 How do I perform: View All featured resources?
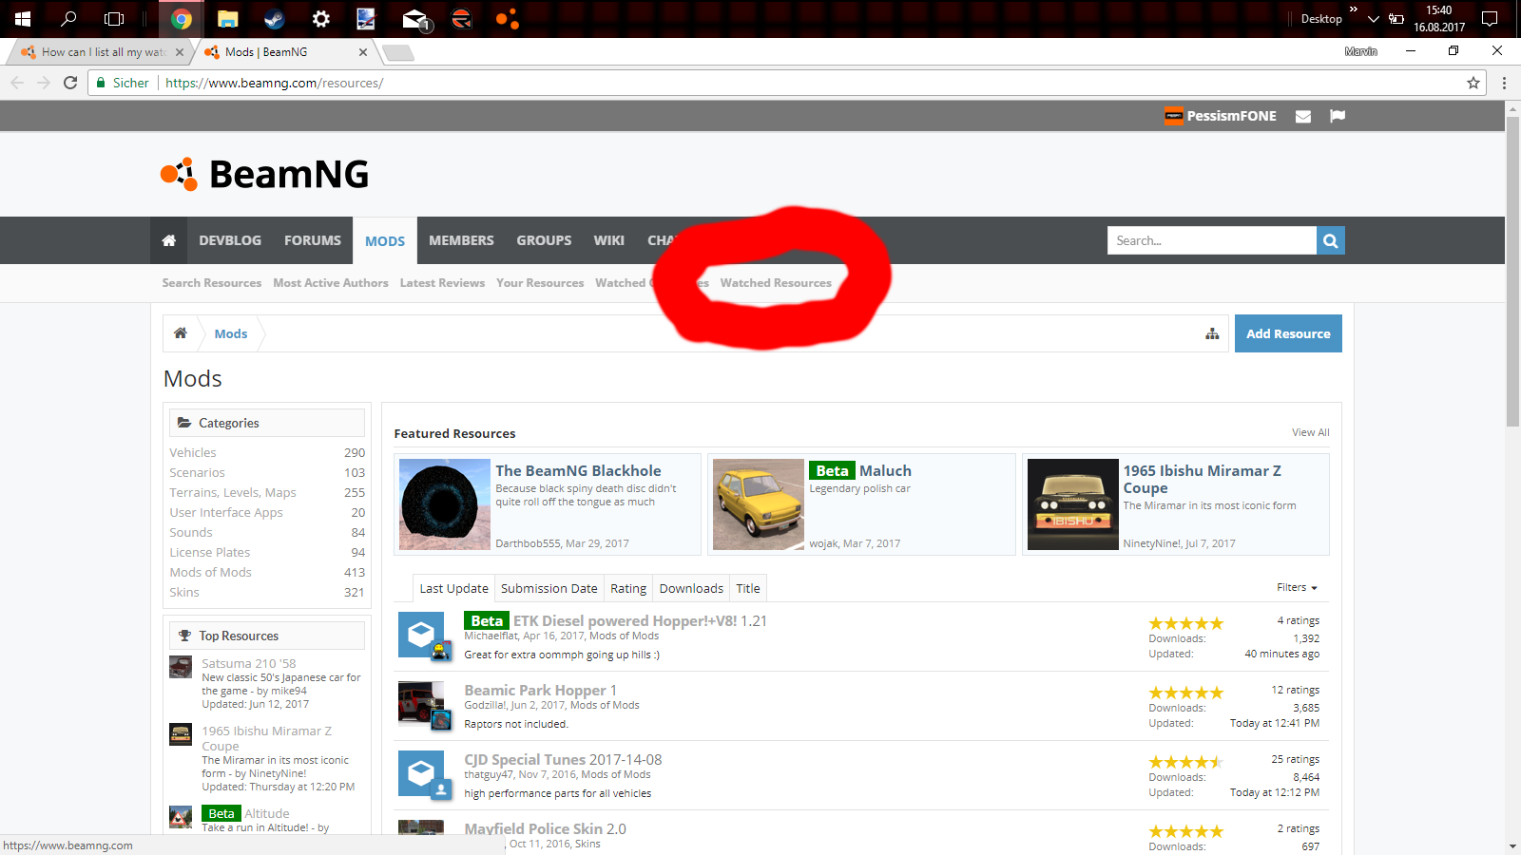pyautogui.click(x=1310, y=432)
